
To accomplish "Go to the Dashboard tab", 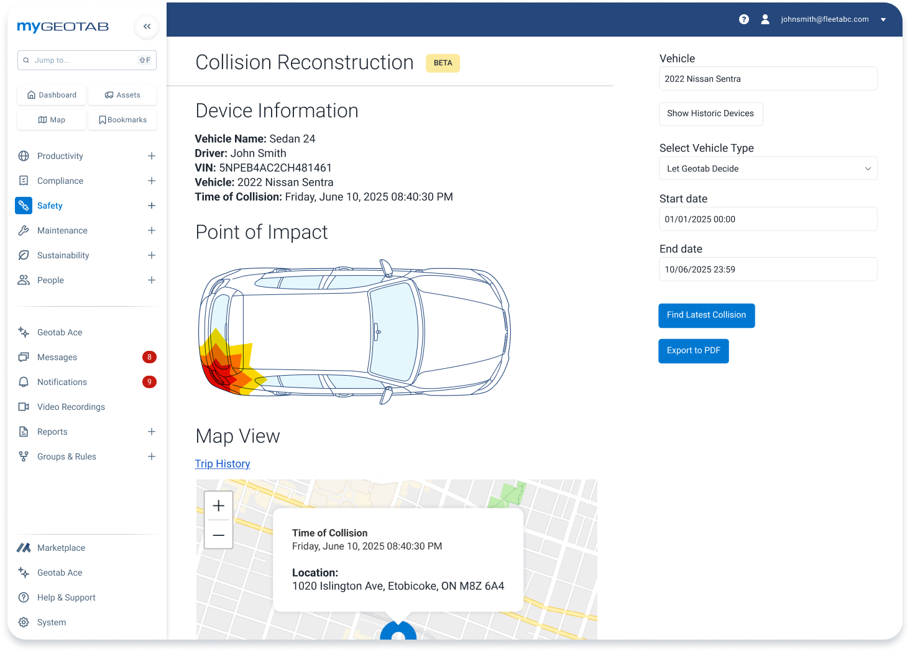I will (x=52, y=95).
